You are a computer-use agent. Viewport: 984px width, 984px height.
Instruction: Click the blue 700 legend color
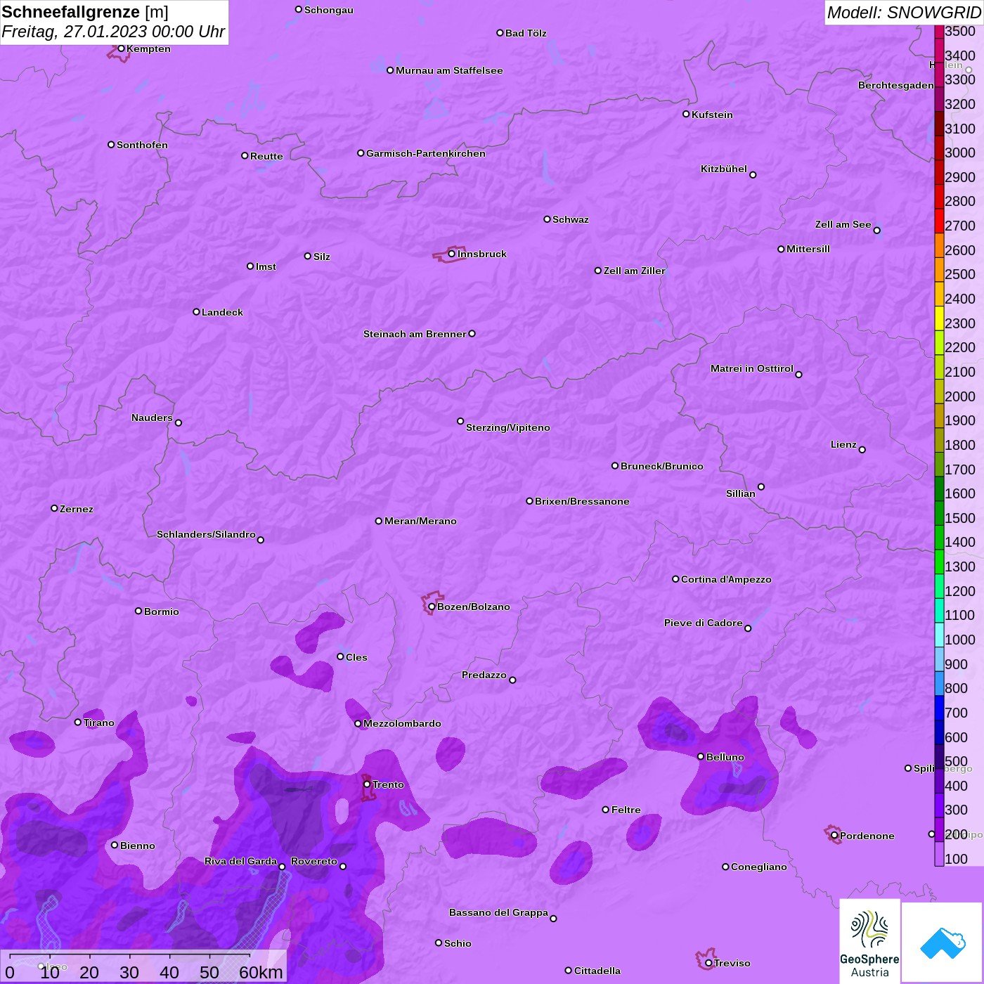[939, 708]
